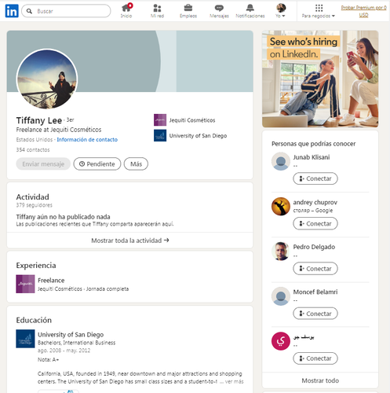Click University of San Diego name in header
Screen dimensions: 390x393
tap(198, 136)
